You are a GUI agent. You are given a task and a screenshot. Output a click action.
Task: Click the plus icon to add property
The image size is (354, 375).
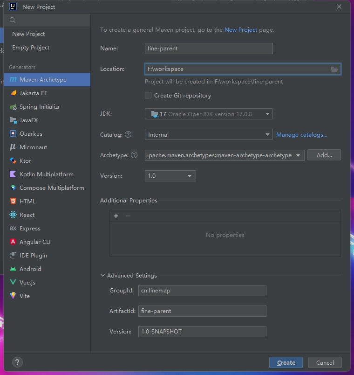(116, 216)
